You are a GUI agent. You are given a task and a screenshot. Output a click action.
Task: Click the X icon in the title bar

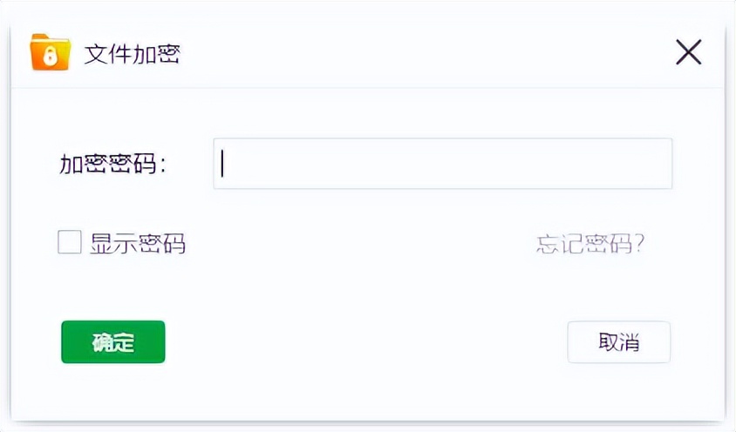pyautogui.click(x=689, y=52)
